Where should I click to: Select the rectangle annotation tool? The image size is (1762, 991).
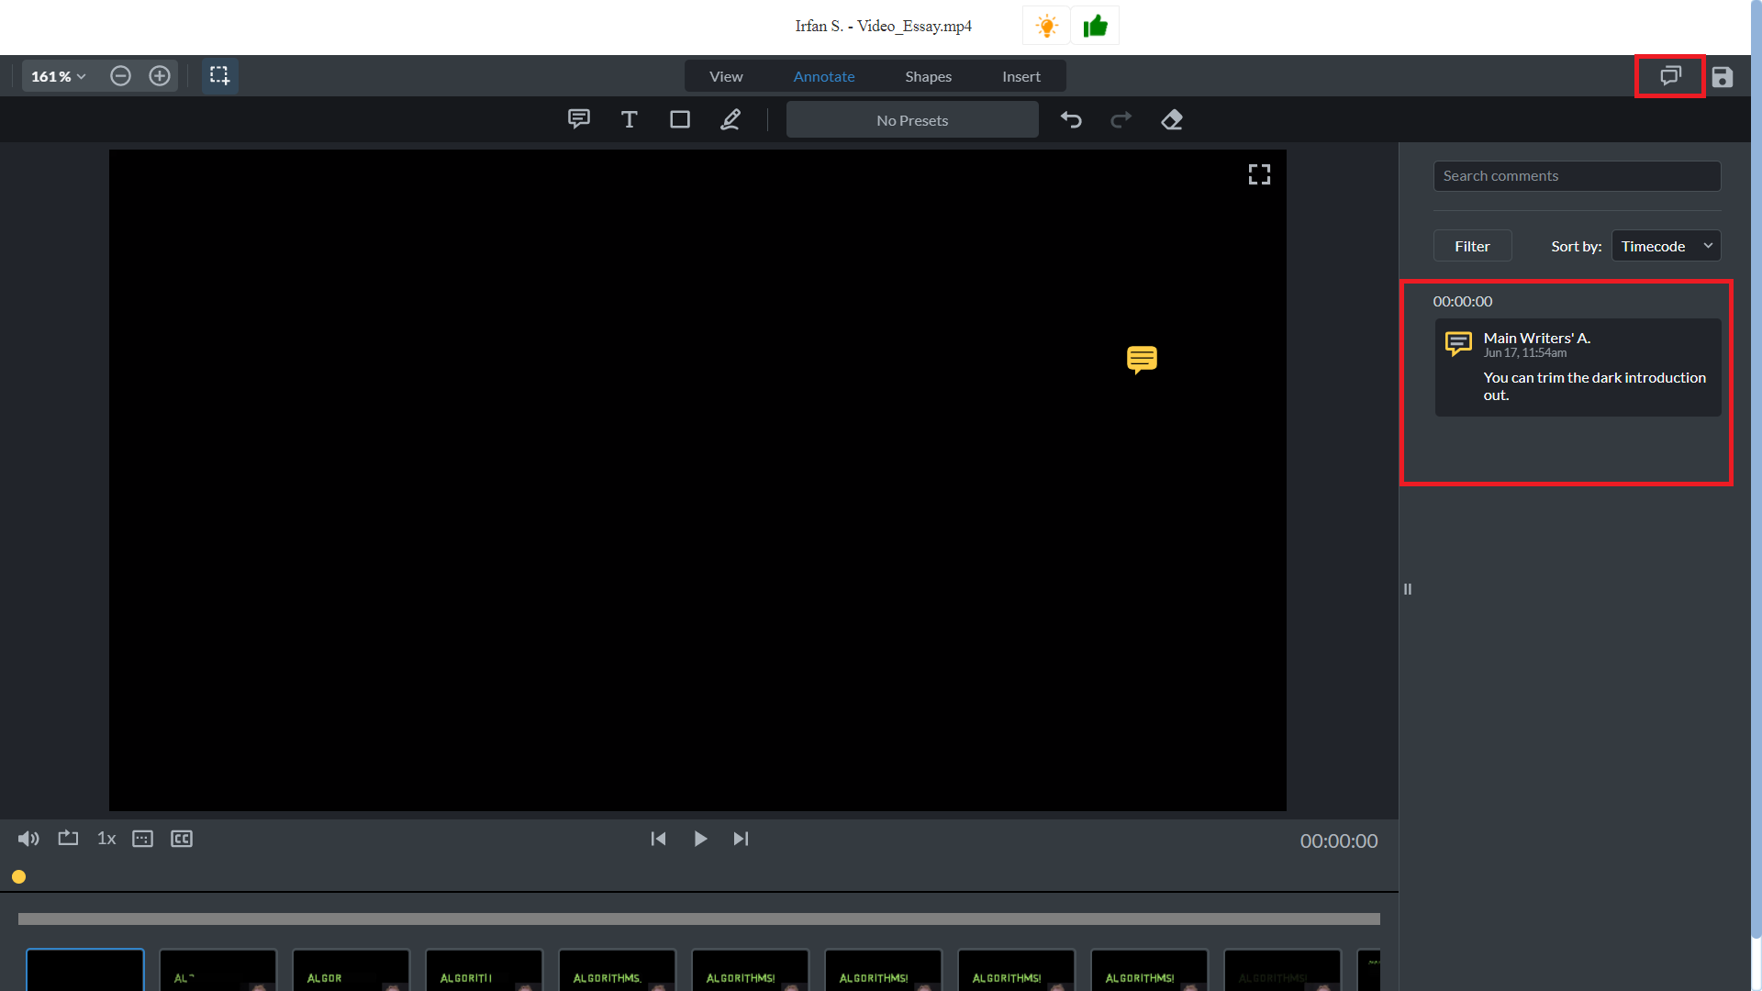click(x=679, y=119)
